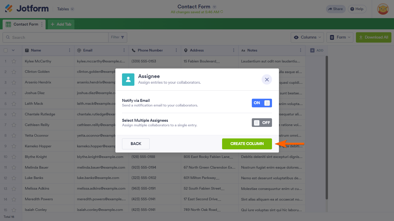Click the Jotform logo

pyautogui.click(x=27, y=9)
